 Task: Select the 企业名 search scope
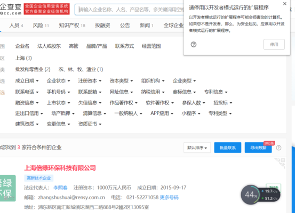[x=22, y=46]
